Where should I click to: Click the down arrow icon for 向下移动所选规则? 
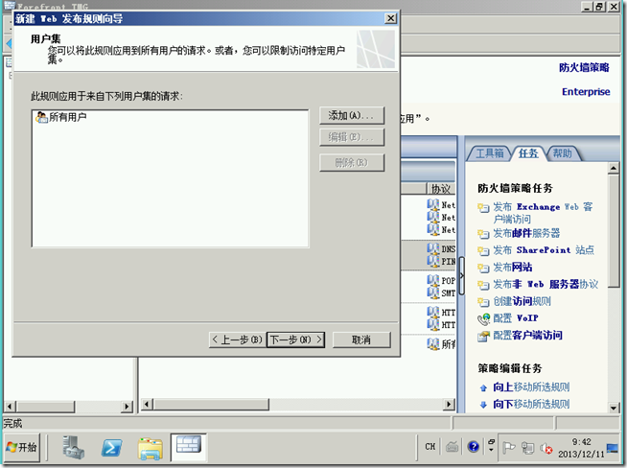tap(483, 405)
